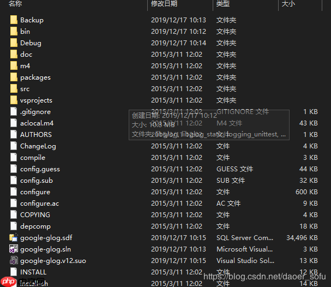Select the m4 folder icon
331x287 pixels.
click(14, 65)
